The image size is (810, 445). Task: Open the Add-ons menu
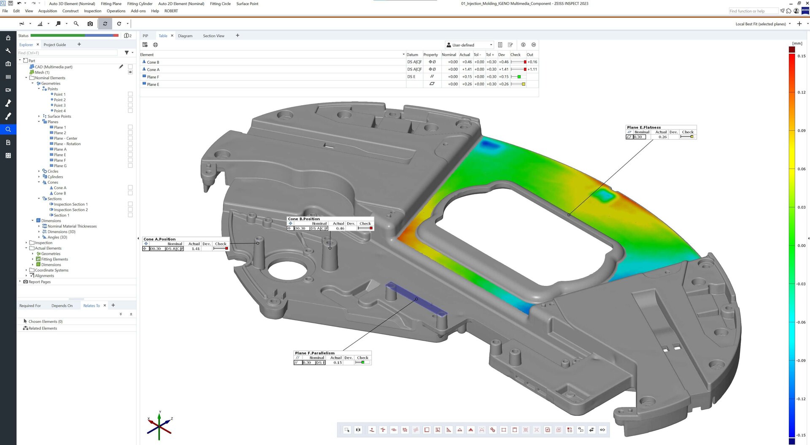pyautogui.click(x=138, y=11)
